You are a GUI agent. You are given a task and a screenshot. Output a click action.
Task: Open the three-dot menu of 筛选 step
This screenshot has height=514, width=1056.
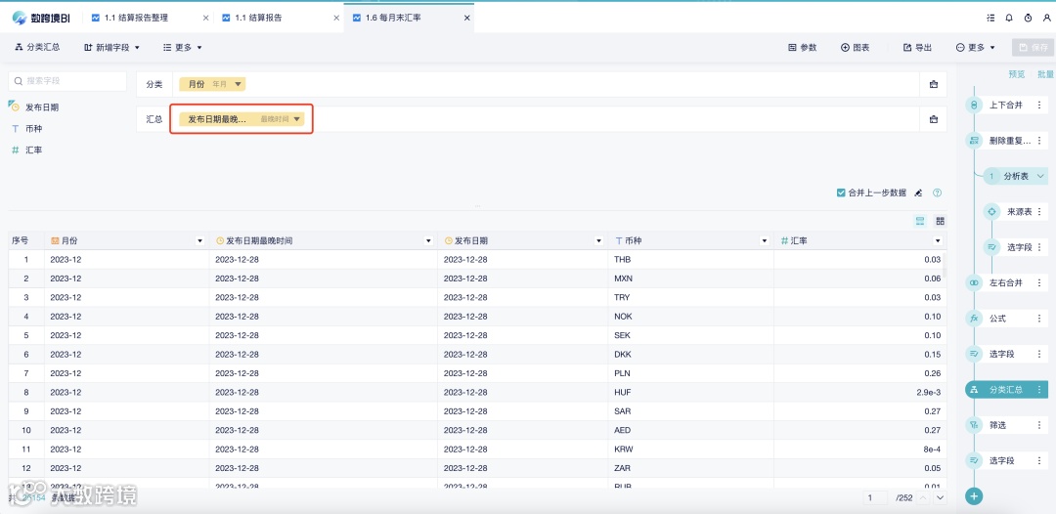tap(1039, 424)
